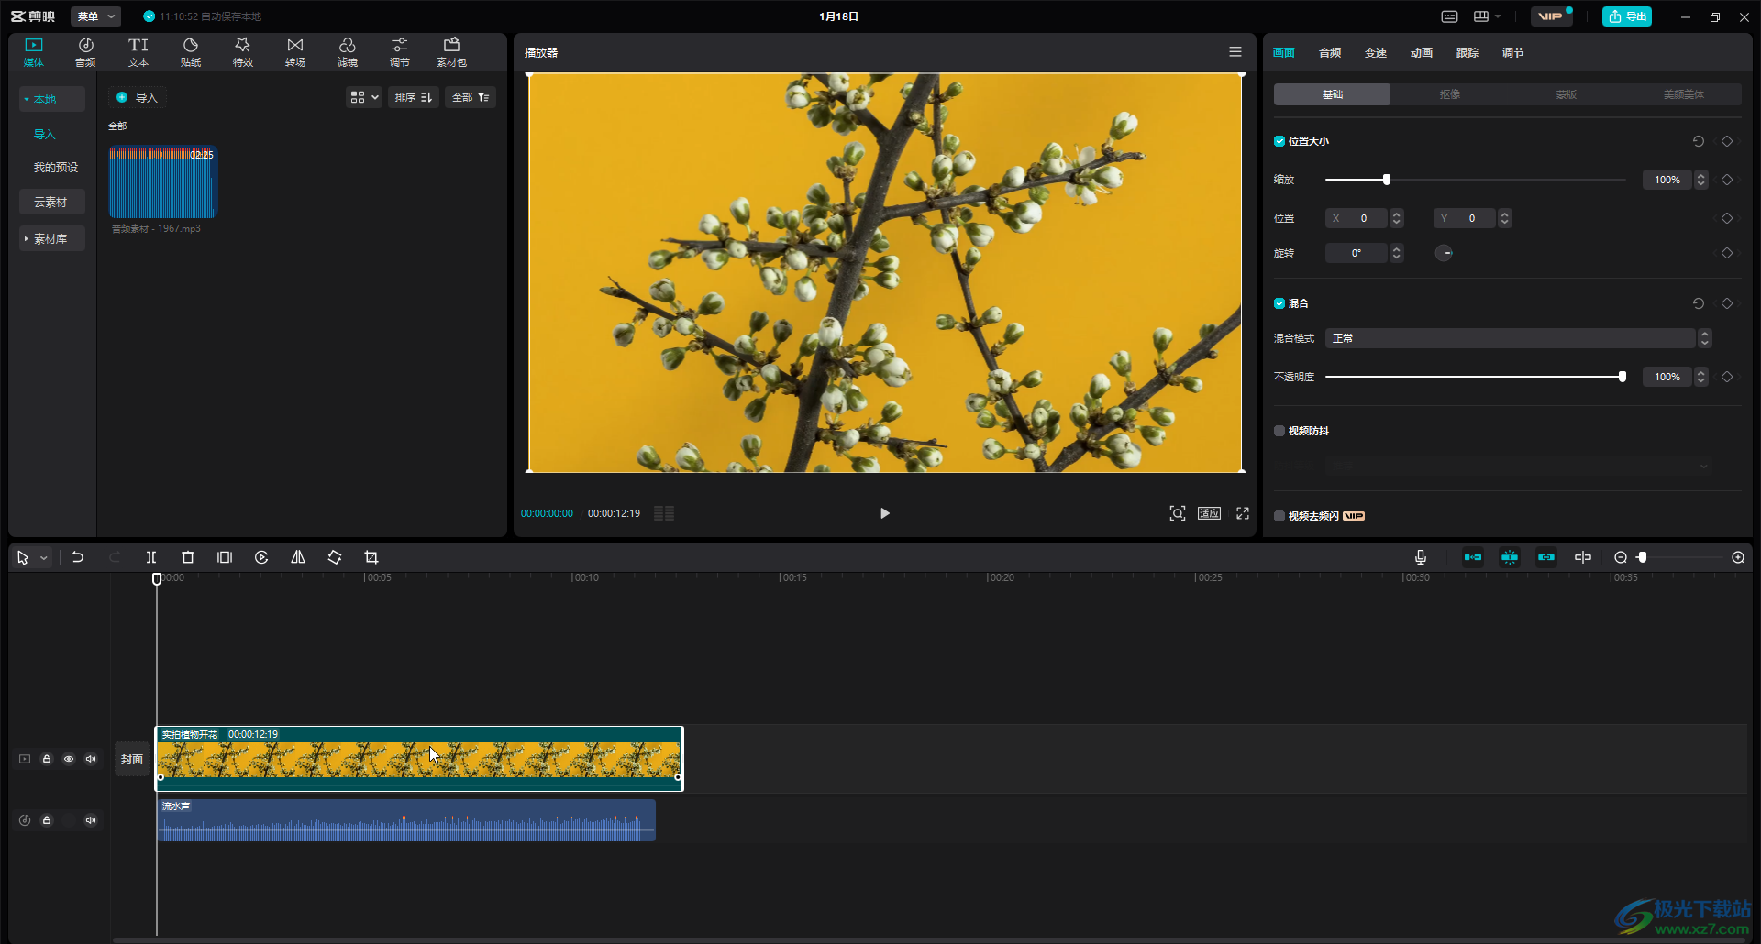
Task: Open the player panel hamburger menu
Action: coord(1235,52)
